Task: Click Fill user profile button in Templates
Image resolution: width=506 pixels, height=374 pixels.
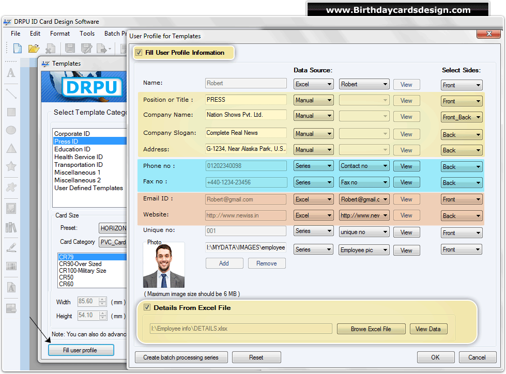Action: tap(81, 350)
